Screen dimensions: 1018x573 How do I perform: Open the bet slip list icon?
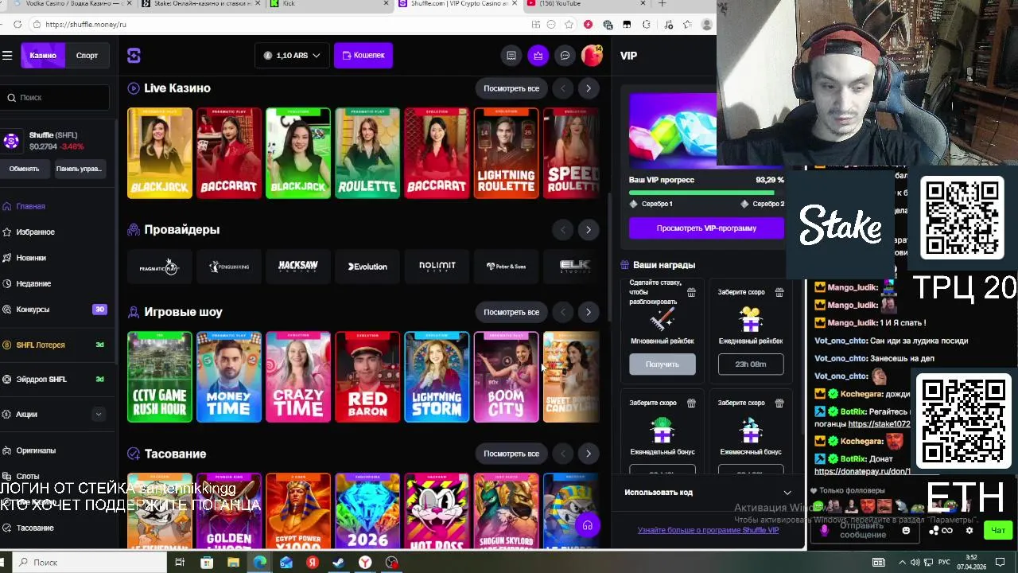point(511,55)
